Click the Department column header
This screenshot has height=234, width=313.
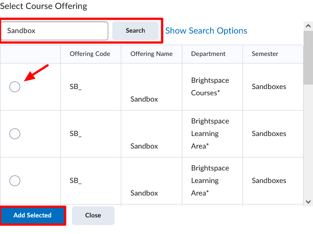click(208, 54)
